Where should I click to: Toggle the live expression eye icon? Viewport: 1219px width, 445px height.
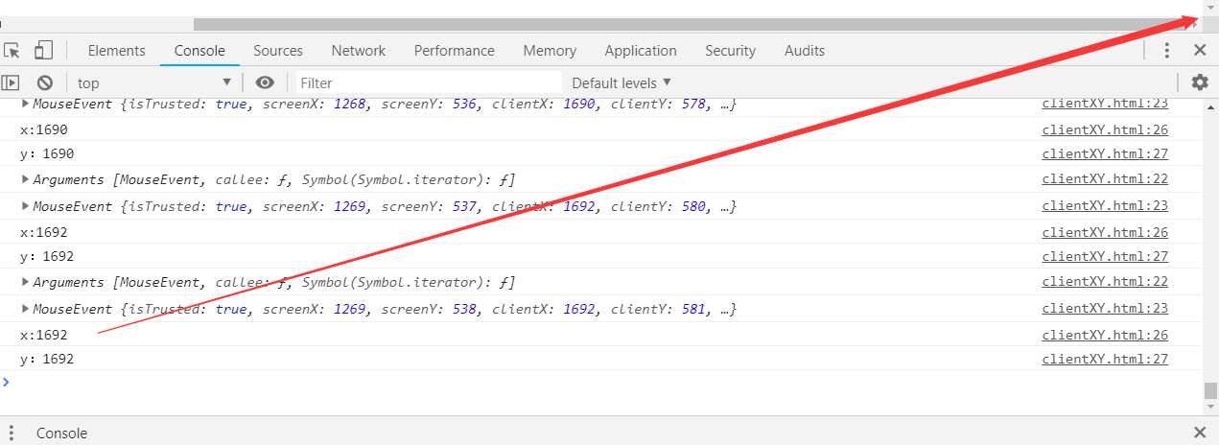(266, 82)
